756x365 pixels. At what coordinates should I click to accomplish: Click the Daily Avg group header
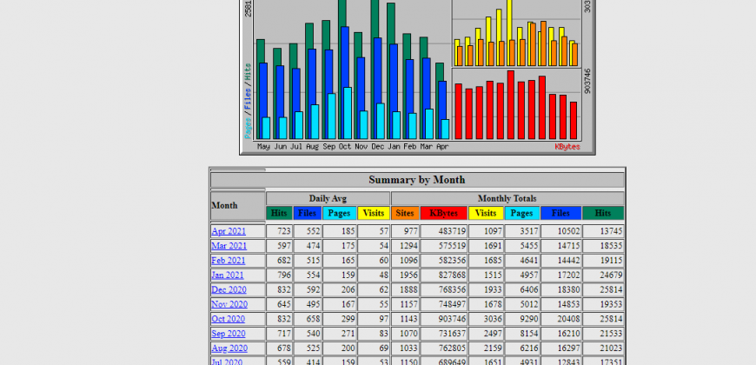[328, 198]
